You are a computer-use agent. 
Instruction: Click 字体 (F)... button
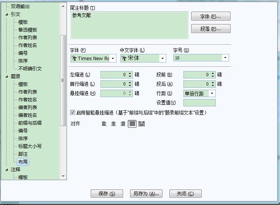click(x=211, y=16)
